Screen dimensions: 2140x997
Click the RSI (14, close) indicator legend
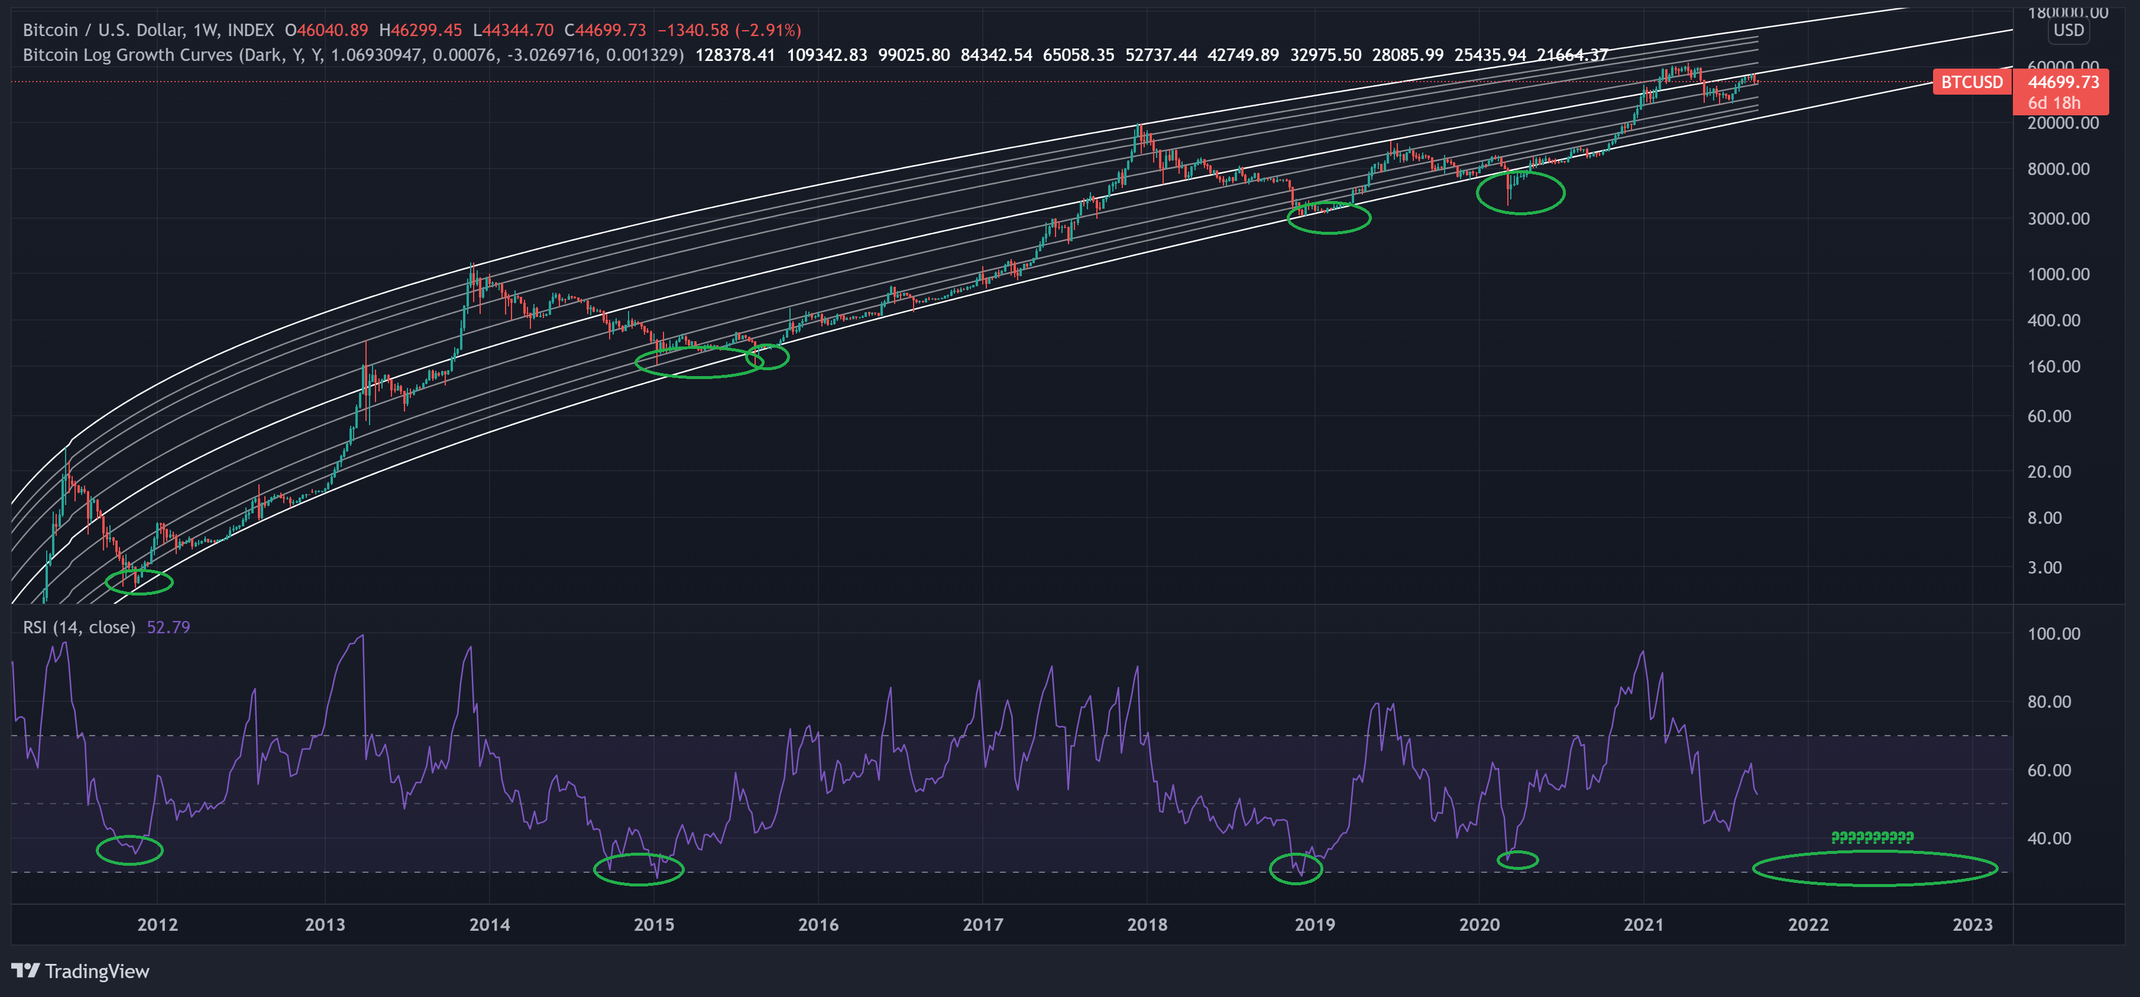(x=79, y=627)
